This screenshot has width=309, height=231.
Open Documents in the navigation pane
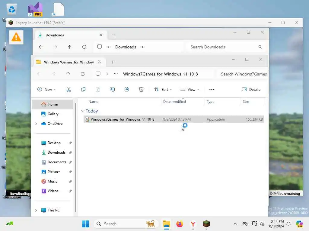click(x=53, y=162)
